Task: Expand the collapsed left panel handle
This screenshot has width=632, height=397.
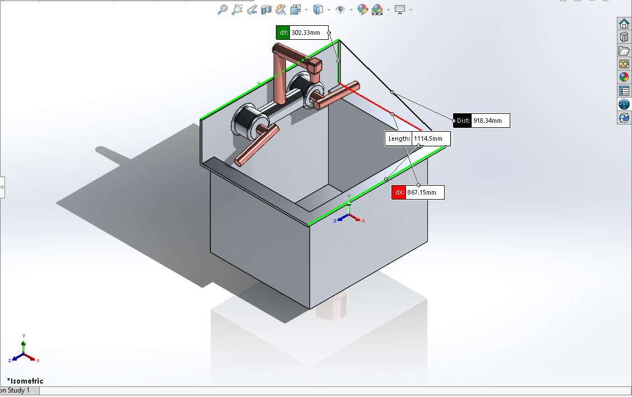Action: pos(2,187)
